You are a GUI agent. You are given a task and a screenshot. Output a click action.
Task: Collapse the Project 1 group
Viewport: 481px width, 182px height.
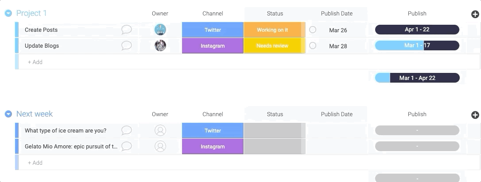[8, 13]
